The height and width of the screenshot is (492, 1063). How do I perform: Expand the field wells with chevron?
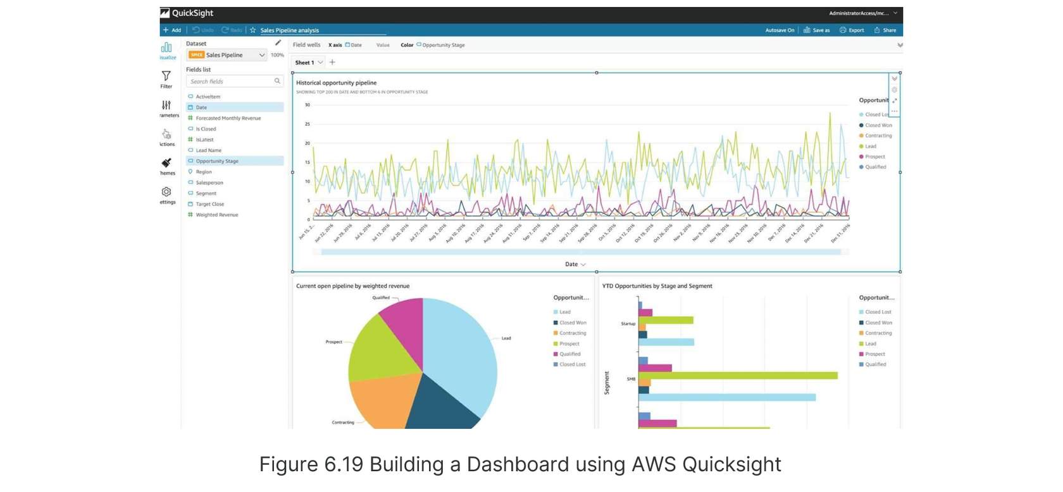[900, 45]
